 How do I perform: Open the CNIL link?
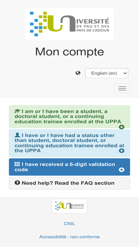click(x=69, y=224)
